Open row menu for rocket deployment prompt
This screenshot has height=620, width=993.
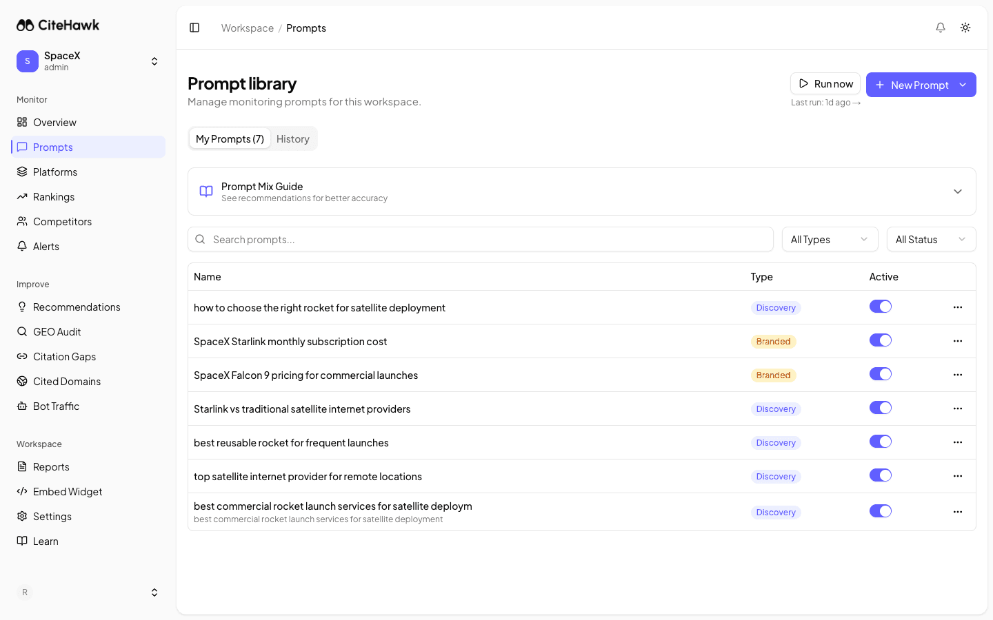[x=958, y=307]
